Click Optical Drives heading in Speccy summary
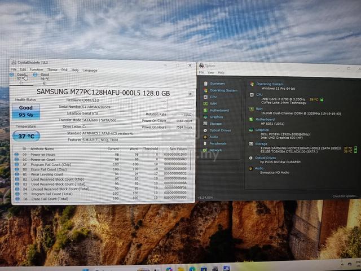The image size is (361, 271). point(265,158)
